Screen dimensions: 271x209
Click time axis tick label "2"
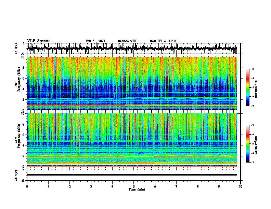pyautogui.click(x=70, y=186)
